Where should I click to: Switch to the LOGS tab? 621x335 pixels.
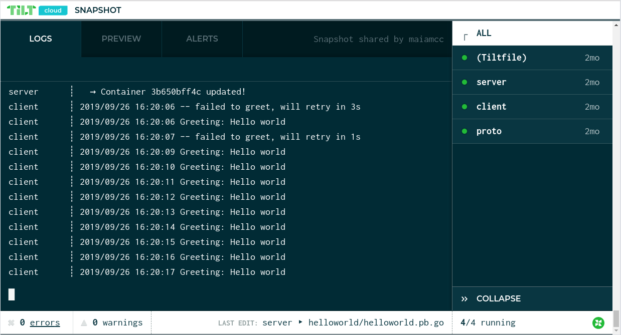click(41, 39)
